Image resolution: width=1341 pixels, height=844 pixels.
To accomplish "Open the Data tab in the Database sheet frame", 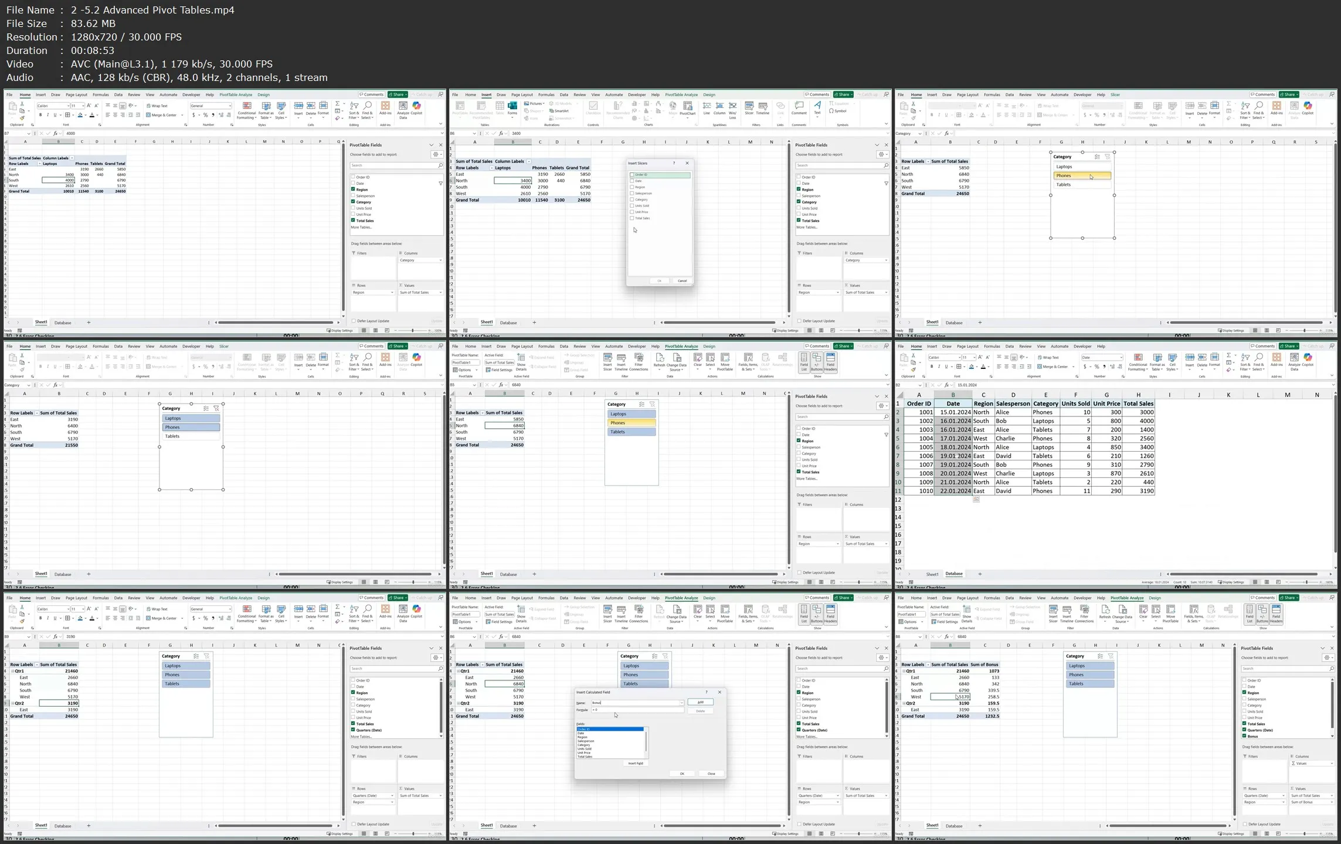I will 1009,347.
